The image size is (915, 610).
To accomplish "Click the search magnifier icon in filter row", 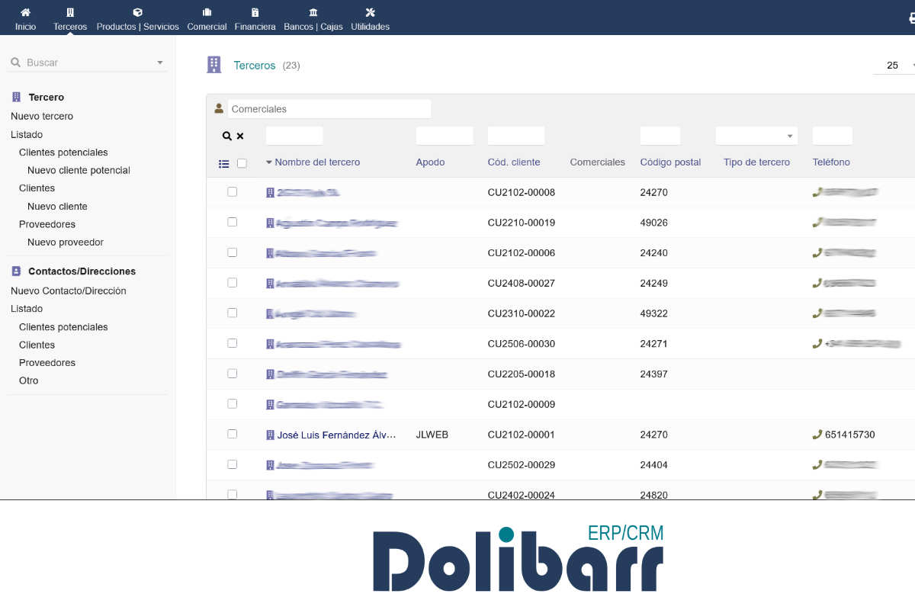I will (x=226, y=136).
